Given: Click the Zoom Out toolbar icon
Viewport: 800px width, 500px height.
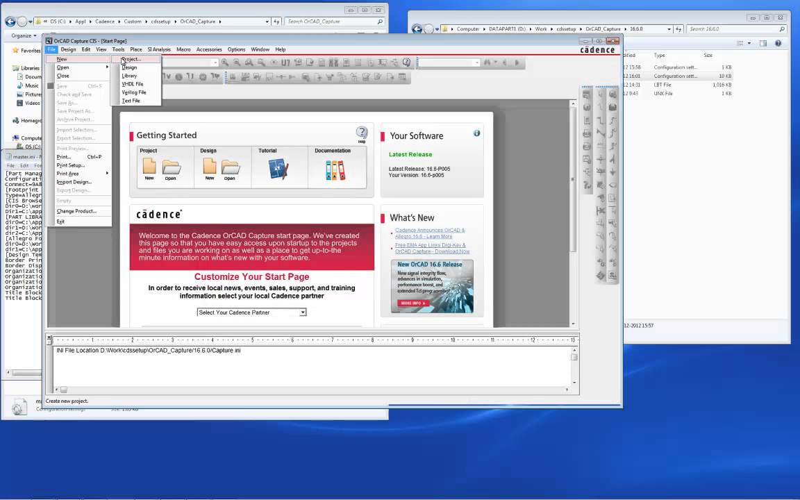Looking at the screenshot, I should tap(237, 62).
